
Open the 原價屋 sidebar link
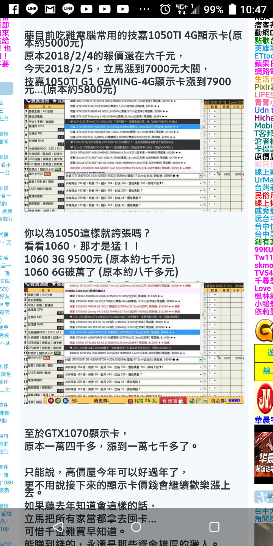point(264,157)
